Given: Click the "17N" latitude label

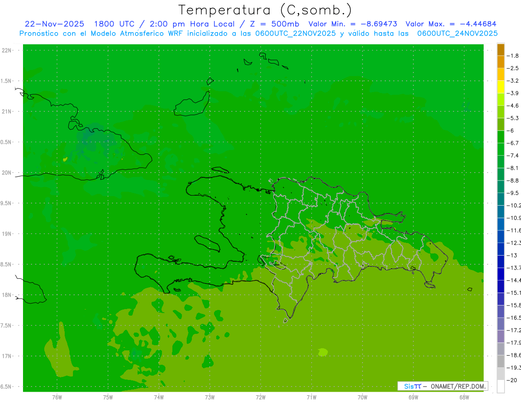Looking at the screenshot, I should tap(7, 356).
